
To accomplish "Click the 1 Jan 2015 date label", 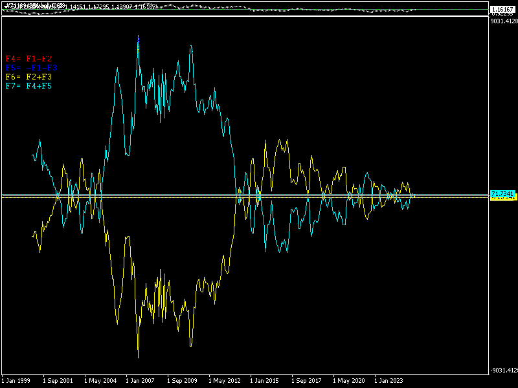I will click(264, 381).
